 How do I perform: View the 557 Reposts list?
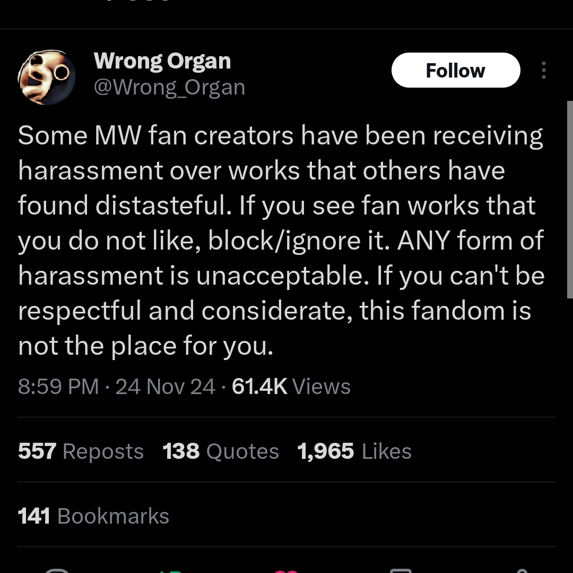pyautogui.click(x=81, y=451)
